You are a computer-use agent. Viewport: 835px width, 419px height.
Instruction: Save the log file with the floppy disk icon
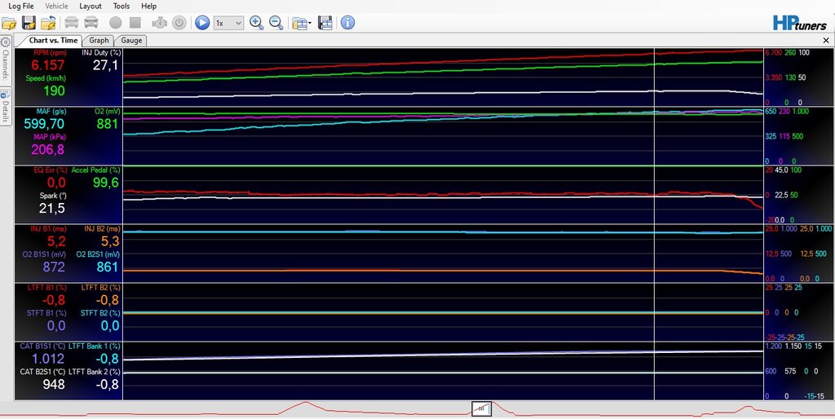(29, 23)
